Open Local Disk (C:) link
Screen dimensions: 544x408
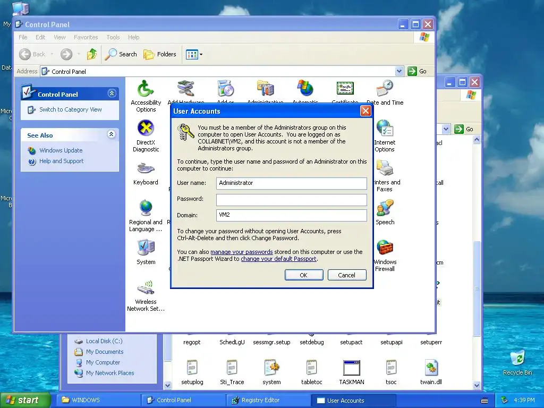(x=104, y=341)
